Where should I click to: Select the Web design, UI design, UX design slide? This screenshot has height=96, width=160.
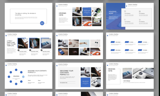130,46
